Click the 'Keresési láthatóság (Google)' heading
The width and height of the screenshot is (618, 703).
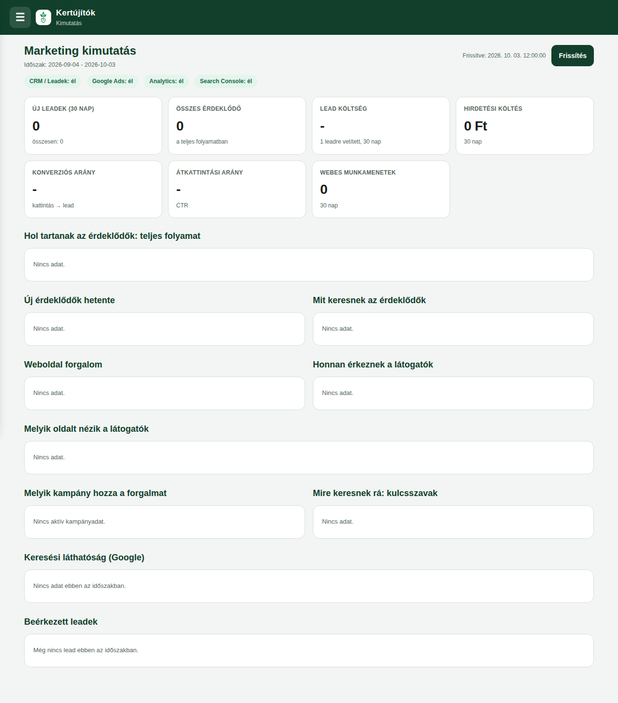click(x=84, y=557)
